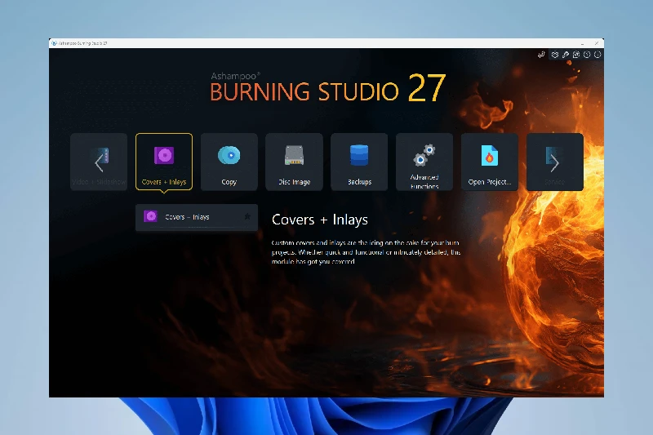Open the Backups category tile
The height and width of the screenshot is (435, 653).
pyautogui.click(x=359, y=162)
